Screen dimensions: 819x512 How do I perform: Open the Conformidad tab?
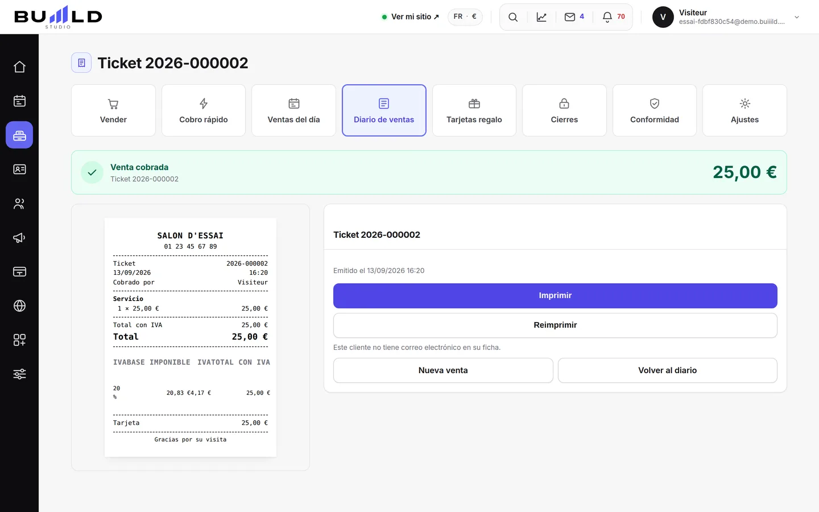click(x=655, y=110)
